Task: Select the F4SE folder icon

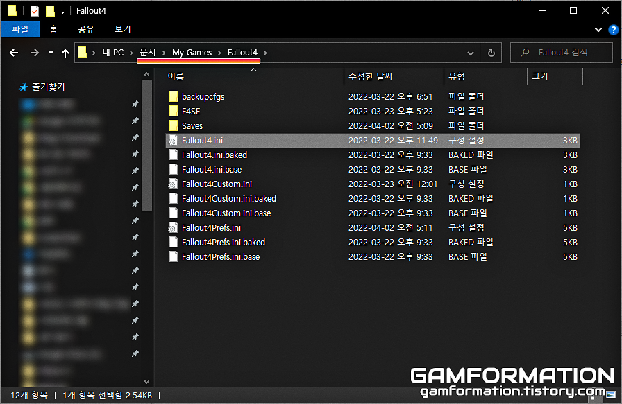Action: pos(174,112)
